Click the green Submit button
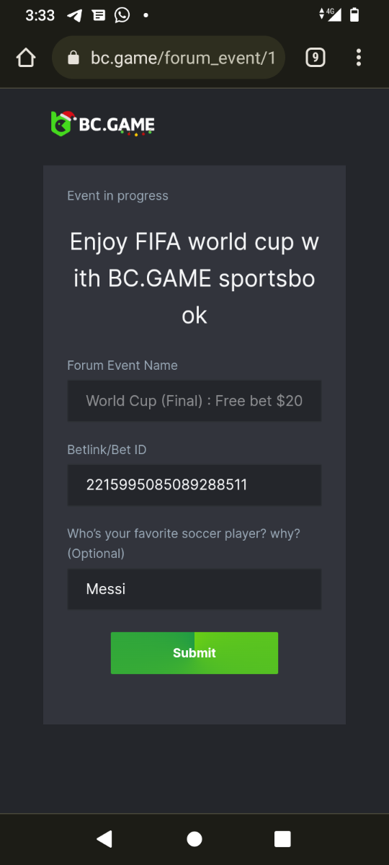Screen dimensions: 389x865 pyautogui.click(x=194, y=653)
